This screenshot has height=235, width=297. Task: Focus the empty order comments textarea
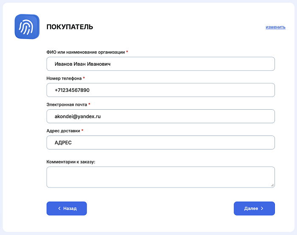(x=160, y=177)
